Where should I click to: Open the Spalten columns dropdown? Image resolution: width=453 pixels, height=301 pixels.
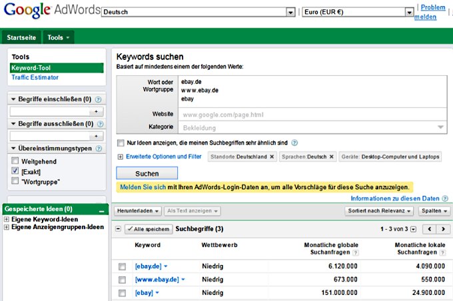pos(434,211)
